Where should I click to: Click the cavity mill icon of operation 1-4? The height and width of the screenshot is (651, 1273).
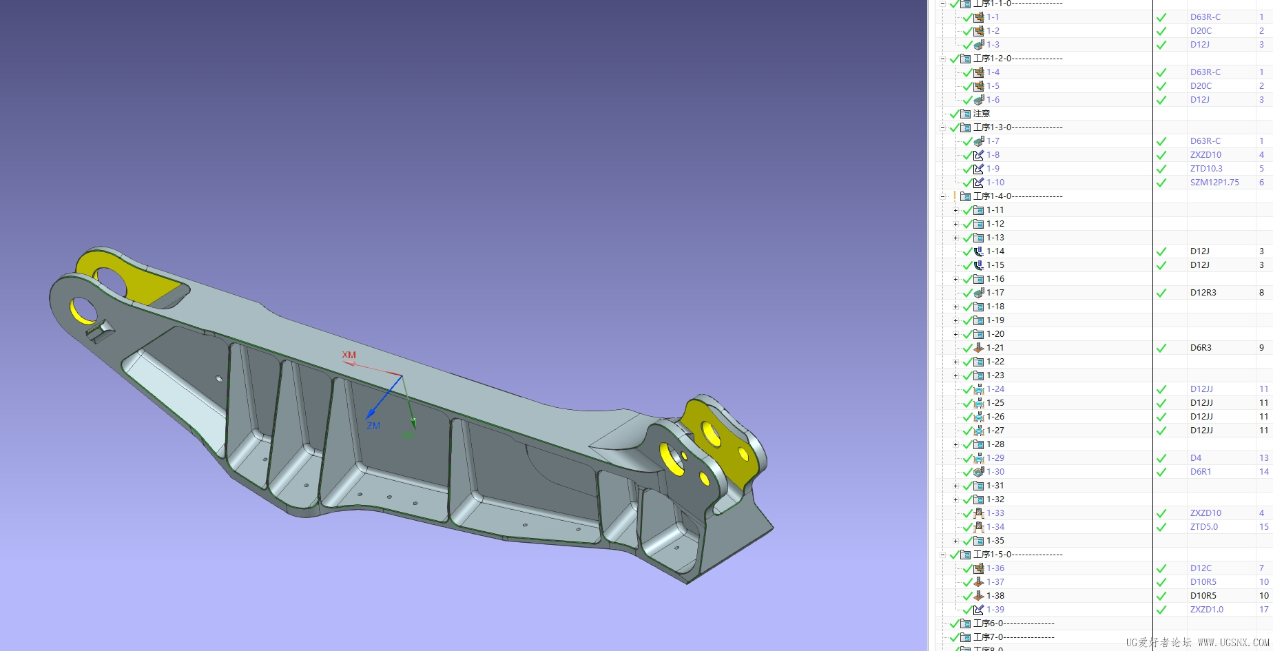pyautogui.click(x=978, y=72)
